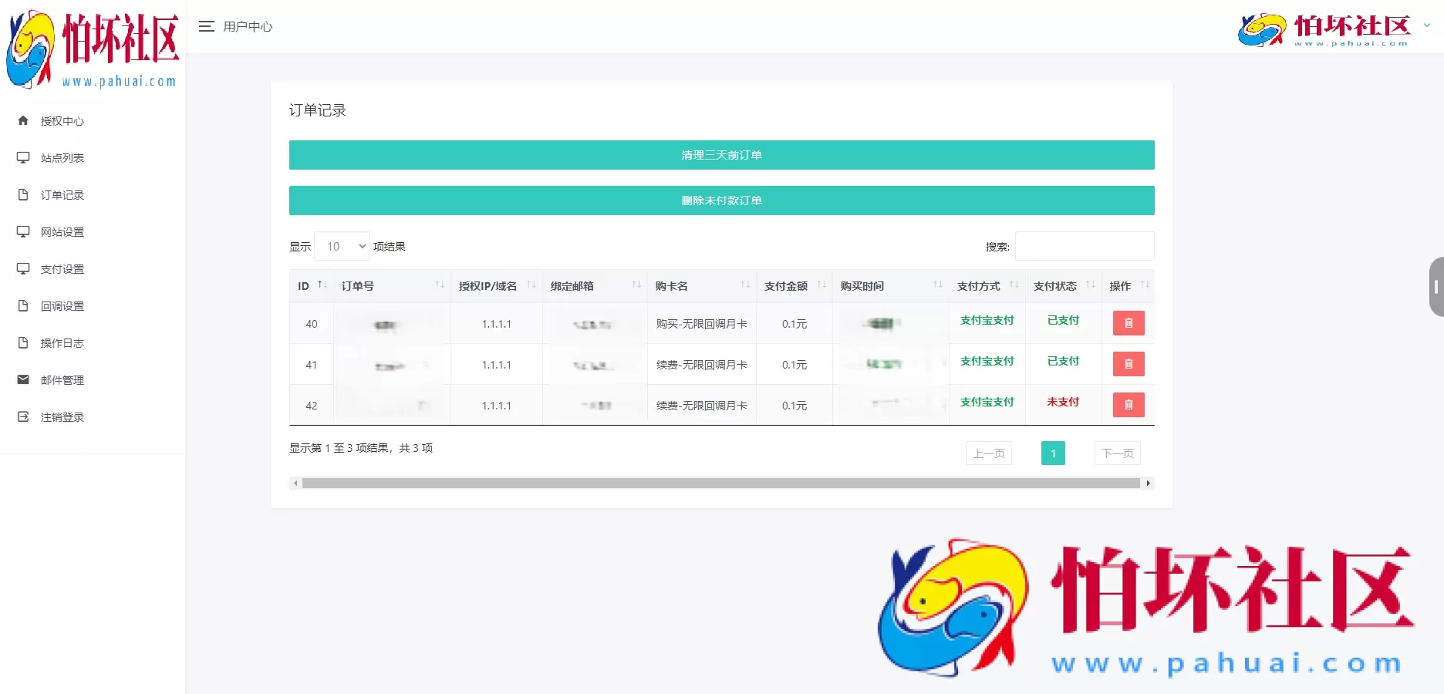Viewport: 1444px width, 694px height.
Task: Expand the account menu beside top-right logo
Action: [1428, 25]
